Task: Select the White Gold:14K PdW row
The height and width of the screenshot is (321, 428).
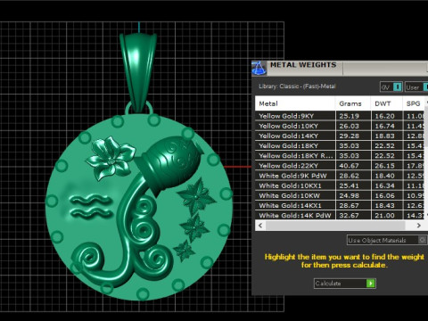Action: coord(340,215)
